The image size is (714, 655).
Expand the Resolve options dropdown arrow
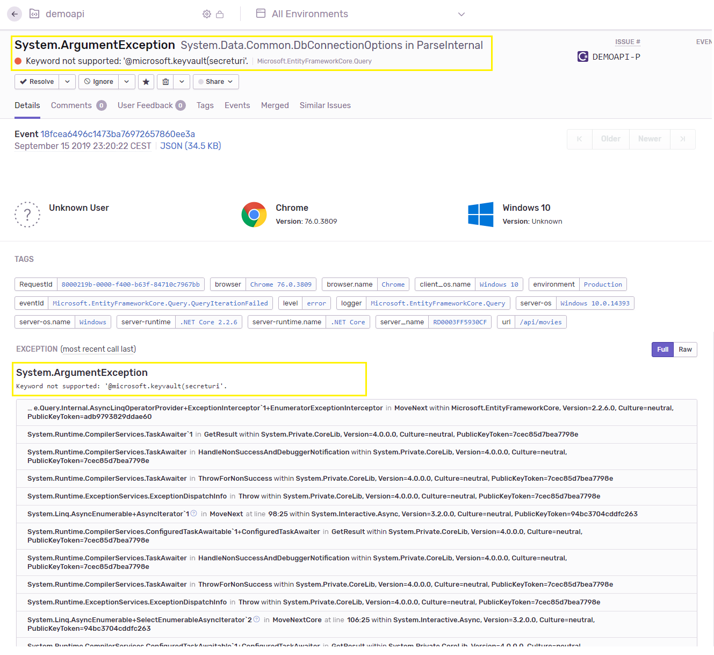(67, 82)
